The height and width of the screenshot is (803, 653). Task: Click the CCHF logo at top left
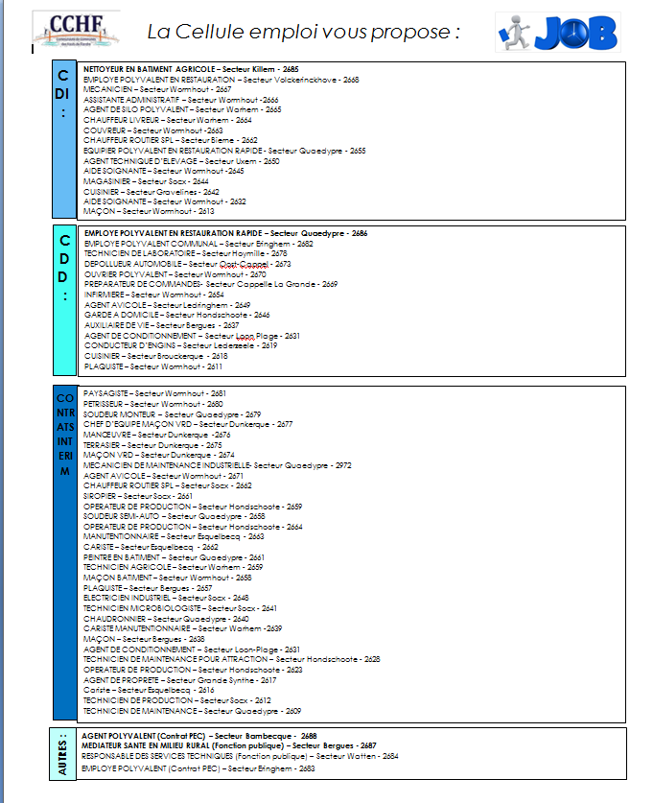77,30
